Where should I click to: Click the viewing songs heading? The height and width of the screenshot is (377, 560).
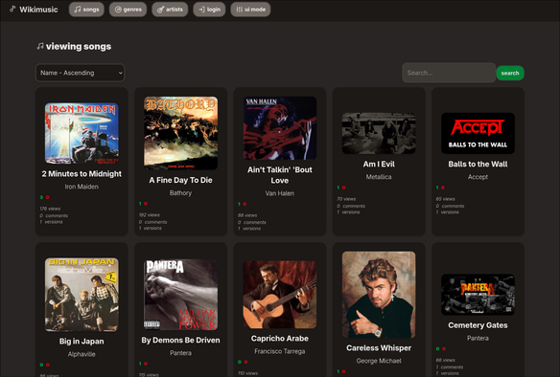pyautogui.click(x=79, y=47)
